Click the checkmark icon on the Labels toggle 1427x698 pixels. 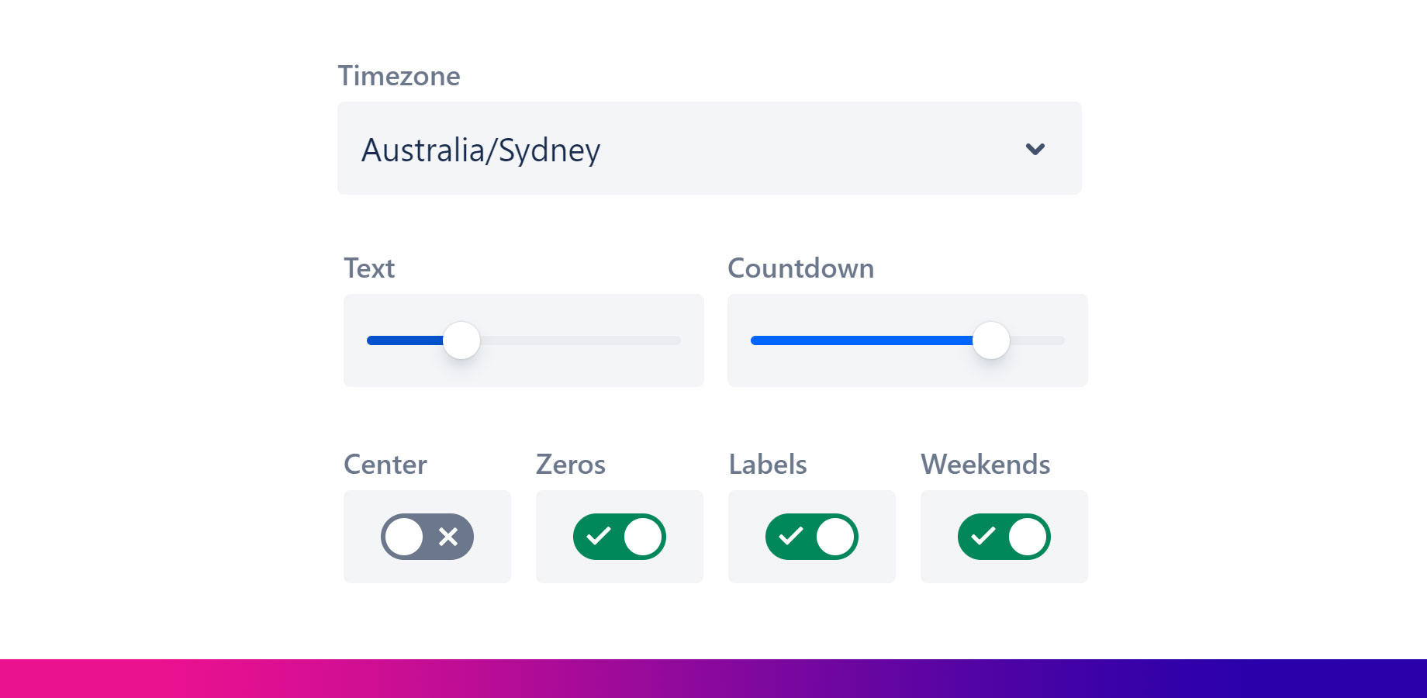pyautogui.click(x=790, y=536)
